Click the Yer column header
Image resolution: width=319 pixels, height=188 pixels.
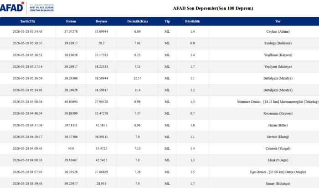[x=278, y=21]
